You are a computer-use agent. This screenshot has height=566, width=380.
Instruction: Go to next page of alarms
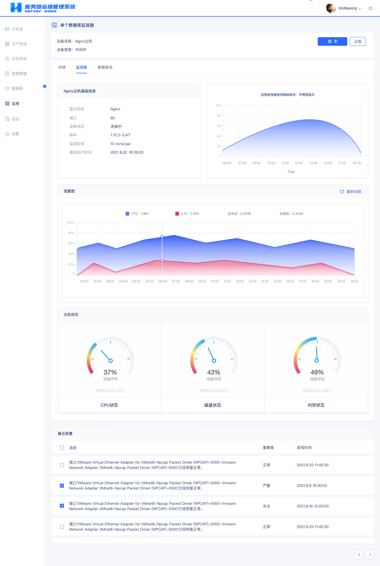pyautogui.click(x=370, y=554)
